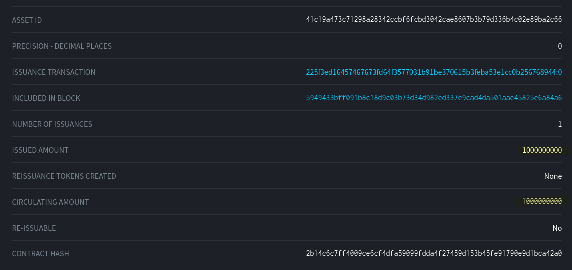Screen dimensions: 572x270
Task: Click the INCLUDED IN BLOCK label
Action: pyautogui.click(x=46, y=98)
